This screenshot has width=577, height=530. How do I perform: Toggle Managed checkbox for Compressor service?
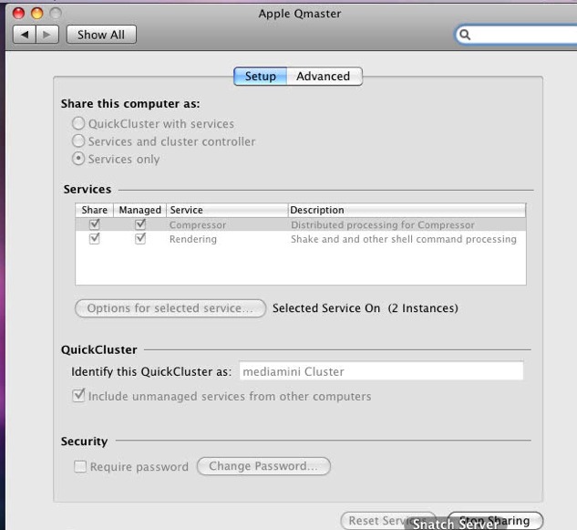pos(140,223)
